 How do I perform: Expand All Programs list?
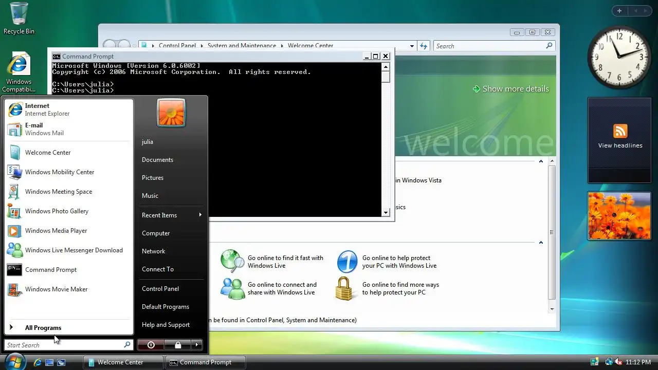(69, 327)
